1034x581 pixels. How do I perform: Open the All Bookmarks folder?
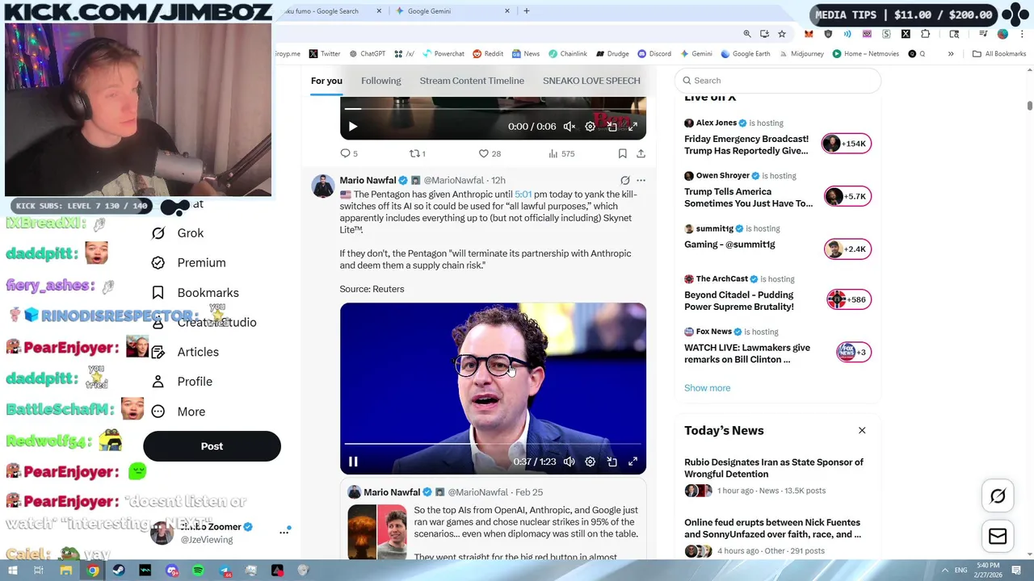999,54
